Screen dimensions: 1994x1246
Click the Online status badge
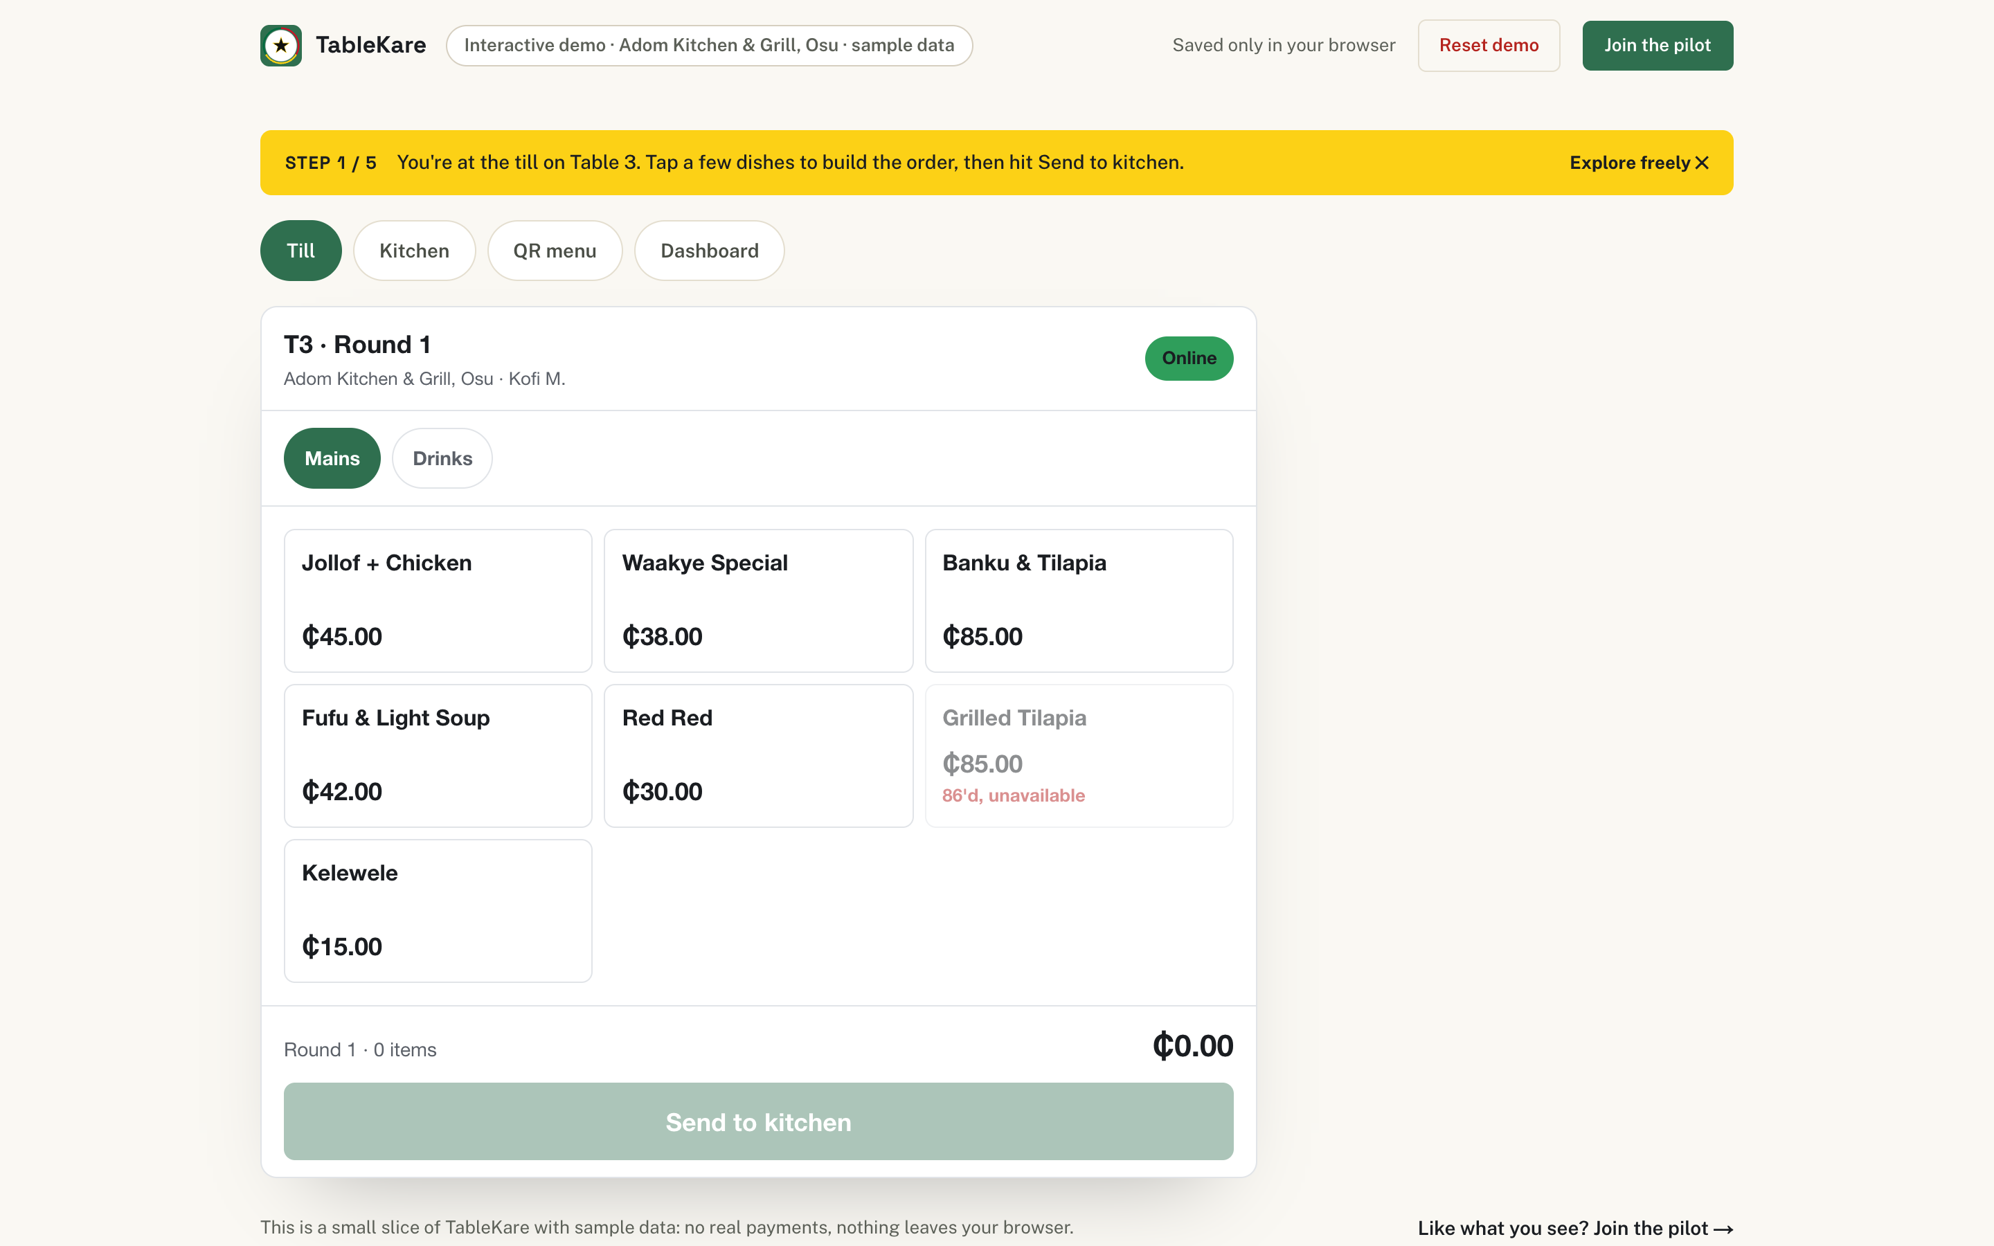pos(1189,359)
